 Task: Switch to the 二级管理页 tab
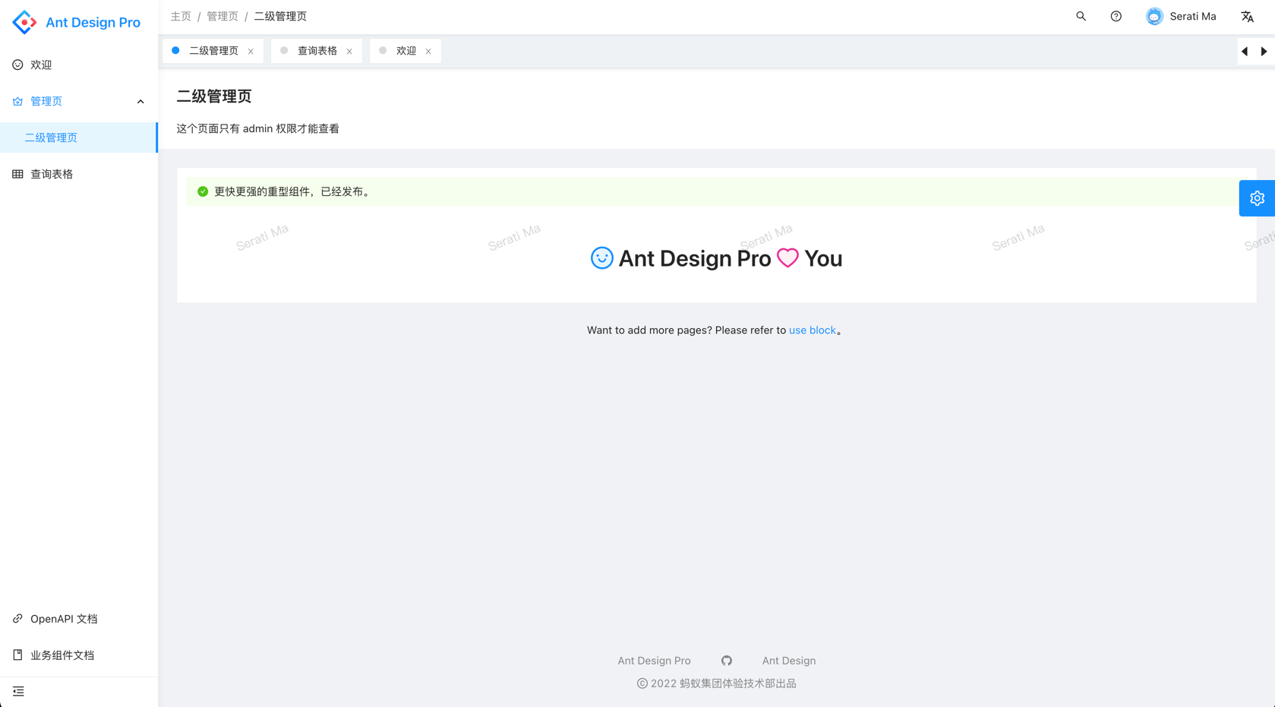213,51
